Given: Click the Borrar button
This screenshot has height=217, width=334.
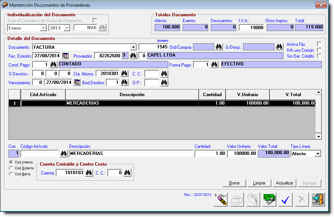Looking at the screenshot, I should pos(234,183).
